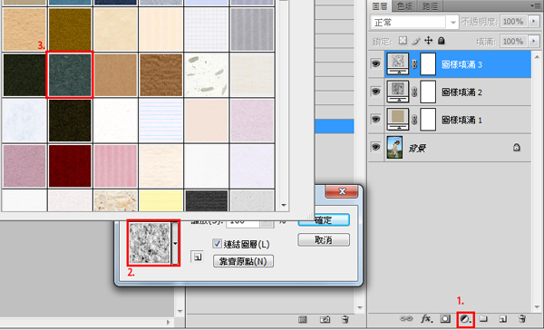Select the dark teal pattern swatch outlined in red

(70, 75)
